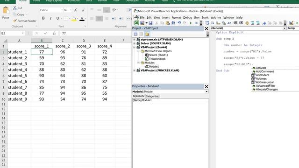Click the Break pause icon in VBA toolbar
The image size is (299, 168).
pos(196,23)
